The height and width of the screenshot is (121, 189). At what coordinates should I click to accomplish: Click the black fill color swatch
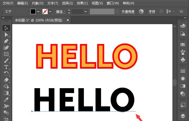click(33, 11)
